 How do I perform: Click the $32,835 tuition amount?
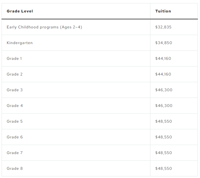coord(163,27)
